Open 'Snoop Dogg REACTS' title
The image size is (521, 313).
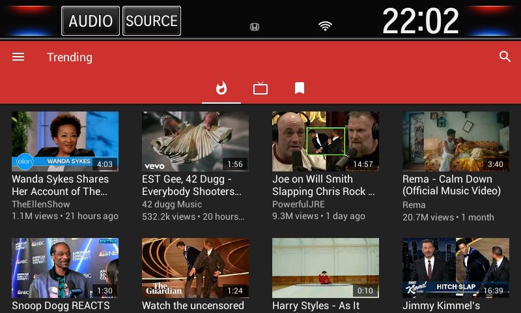[61, 305]
